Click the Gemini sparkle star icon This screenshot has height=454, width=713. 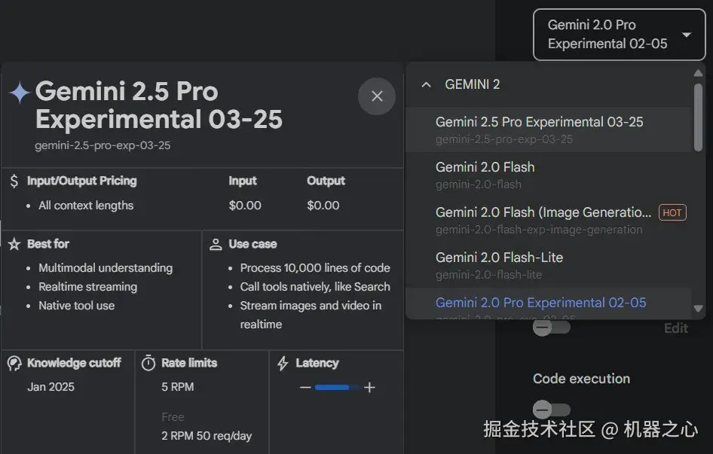[20, 93]
